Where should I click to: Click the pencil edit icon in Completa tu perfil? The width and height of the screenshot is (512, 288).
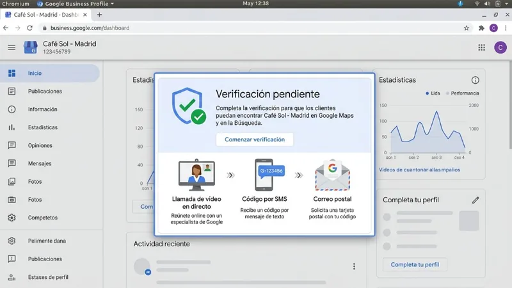[476, 200]
